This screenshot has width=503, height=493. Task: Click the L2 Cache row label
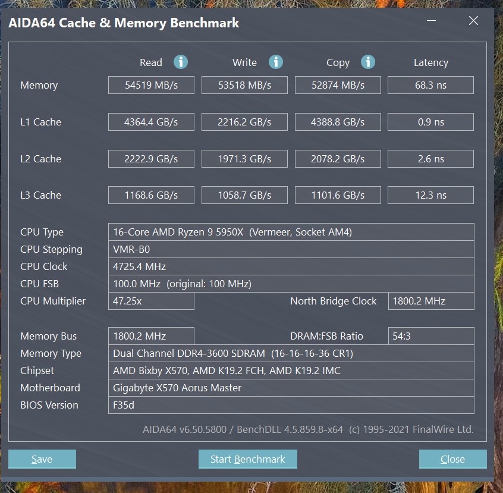tap(40, 159)
